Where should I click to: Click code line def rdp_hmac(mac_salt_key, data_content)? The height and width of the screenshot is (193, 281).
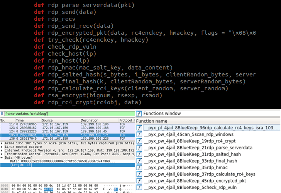click(103, 68)
